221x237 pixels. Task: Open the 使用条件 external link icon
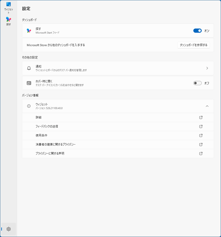click(201, 135)
